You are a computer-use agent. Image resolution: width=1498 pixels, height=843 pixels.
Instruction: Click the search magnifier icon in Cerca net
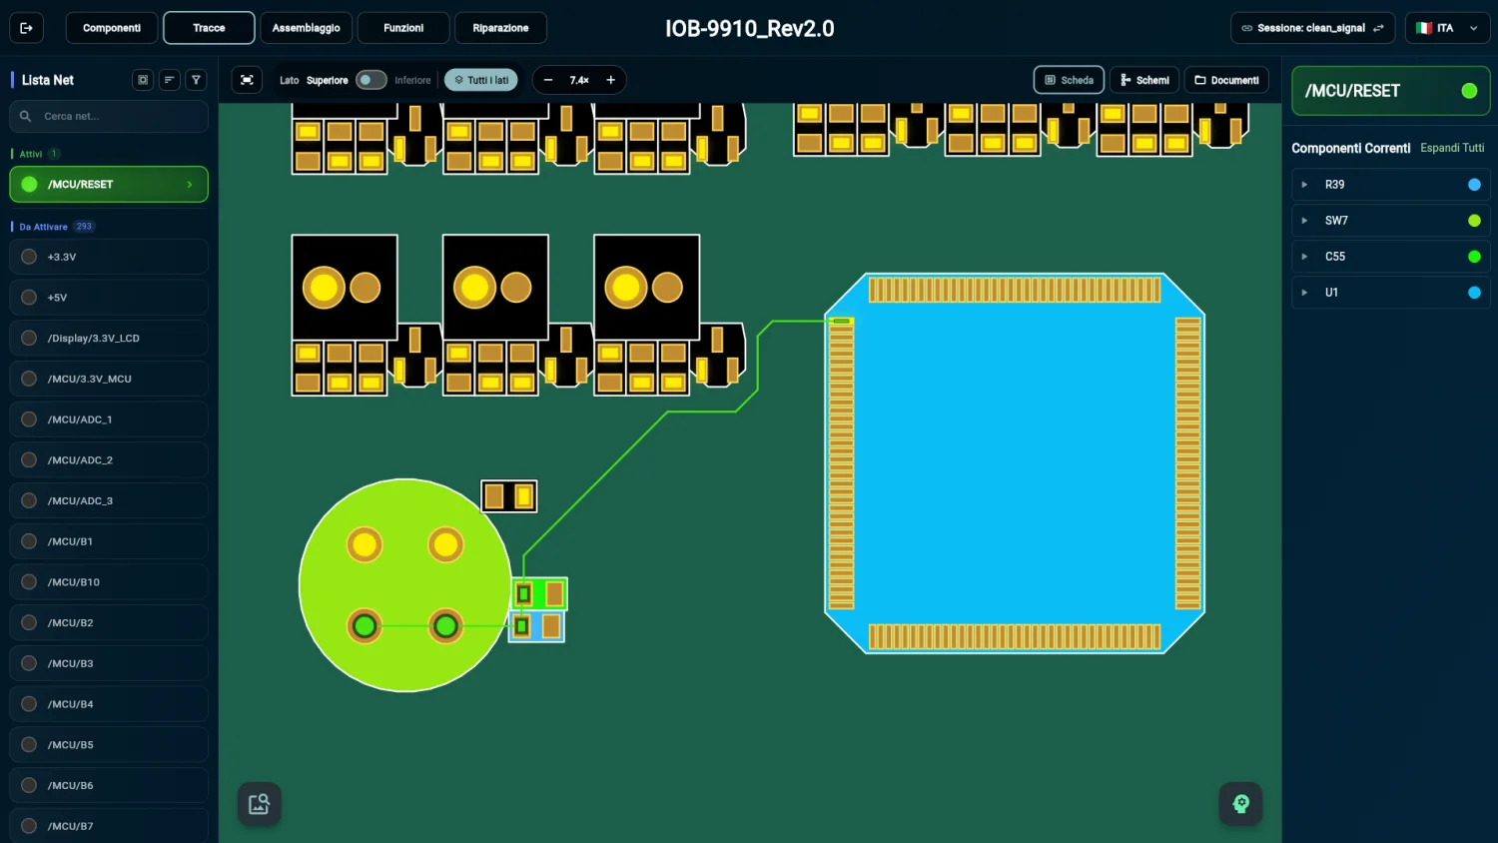(x=26, y=116)
